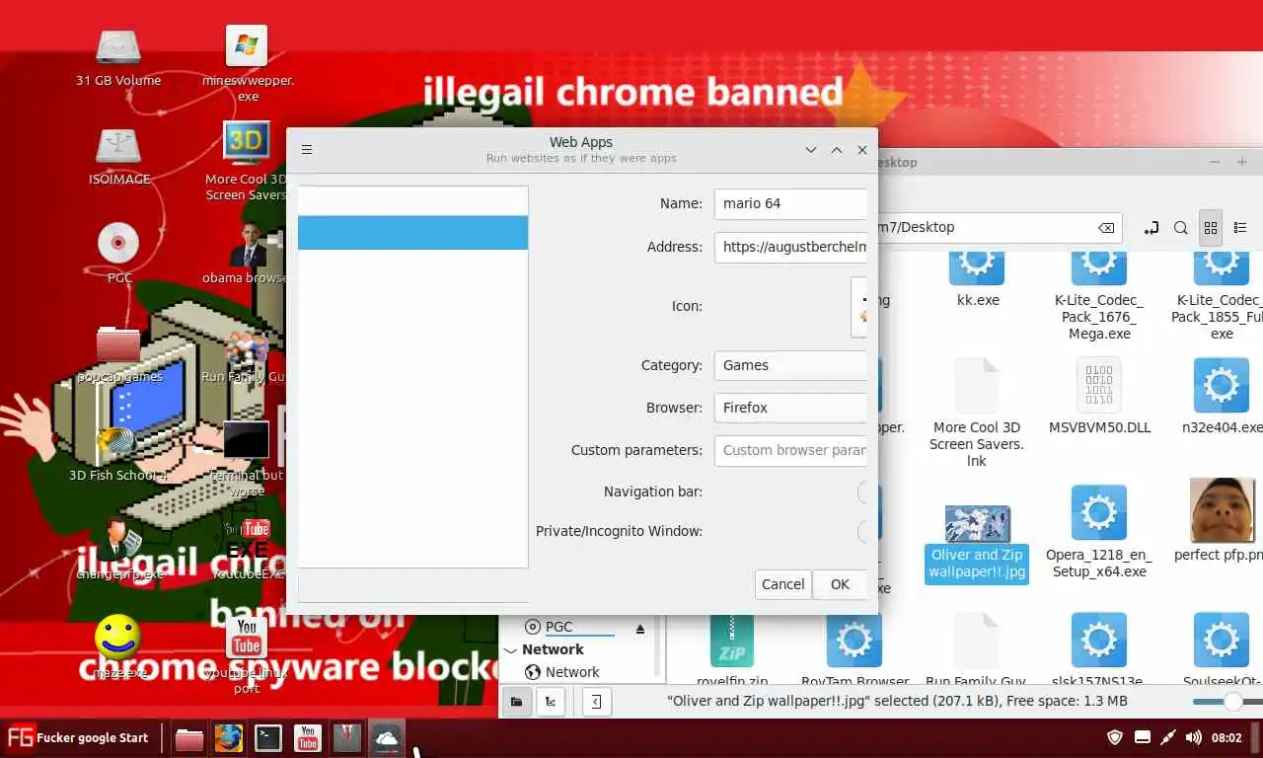The image size is (1263, 758).
Task: Adjust the file manager zoom slider
Action: 1232,702
